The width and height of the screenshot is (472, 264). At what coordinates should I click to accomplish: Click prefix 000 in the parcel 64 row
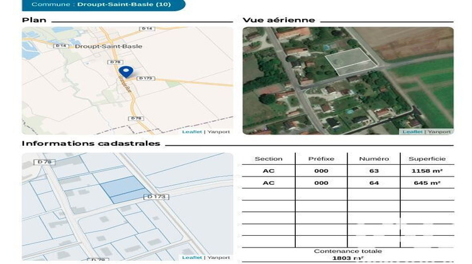coord(321,183)
